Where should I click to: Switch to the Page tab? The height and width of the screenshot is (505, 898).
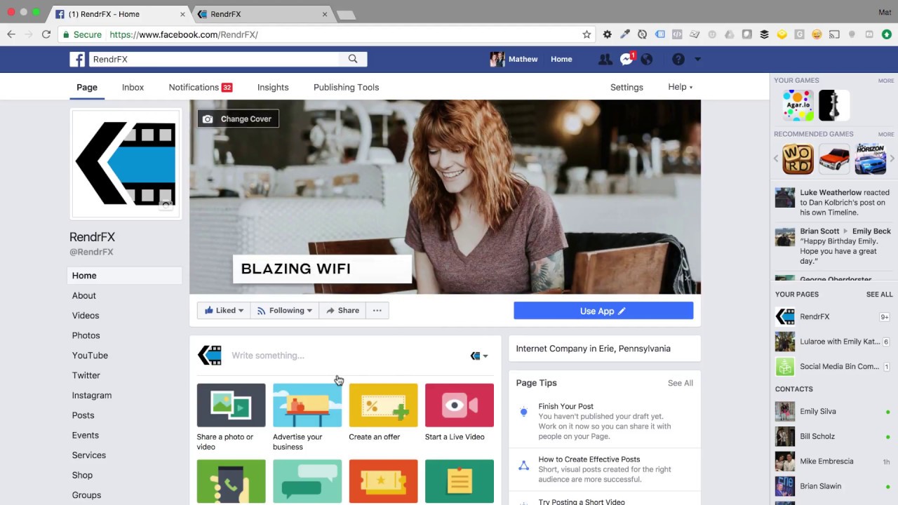click(87, 88)
